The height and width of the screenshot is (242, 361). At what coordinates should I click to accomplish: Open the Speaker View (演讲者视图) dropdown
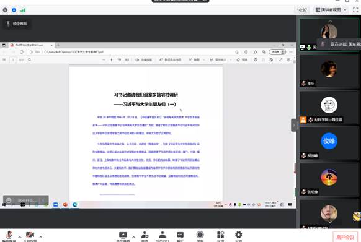(331, 10)
